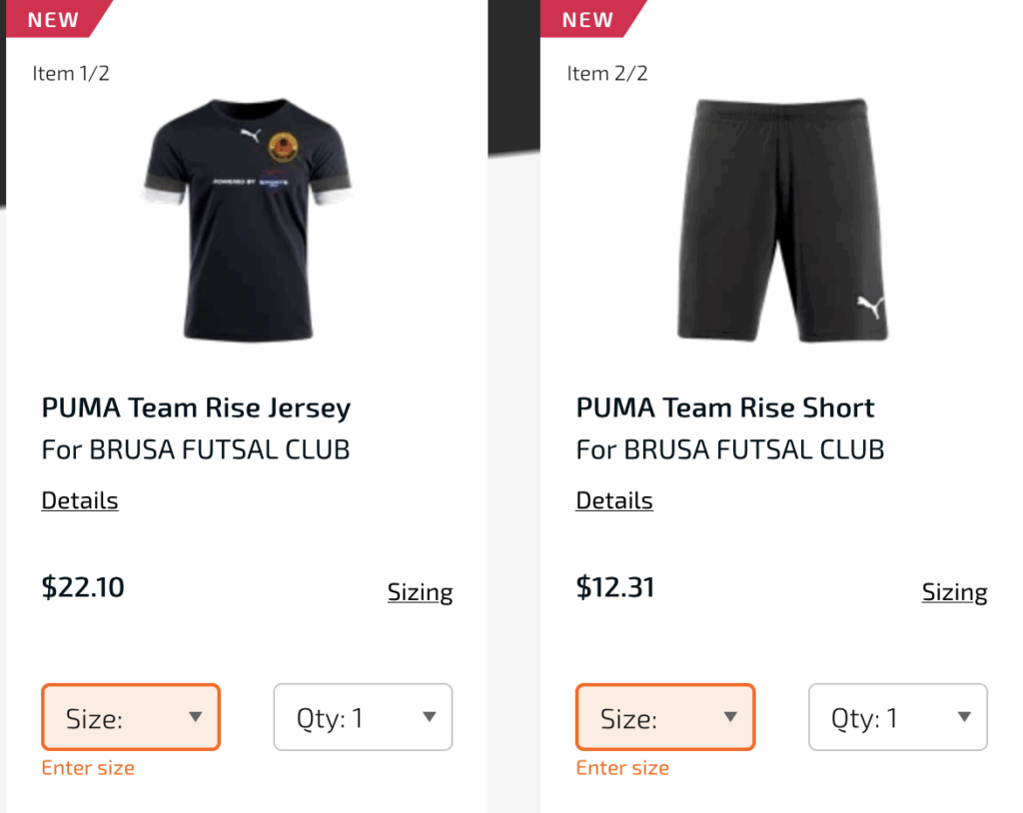This screenshot has height=813, width=1023.
Task: Click the $22.10 jersey price
Action: tap(83, 586)
